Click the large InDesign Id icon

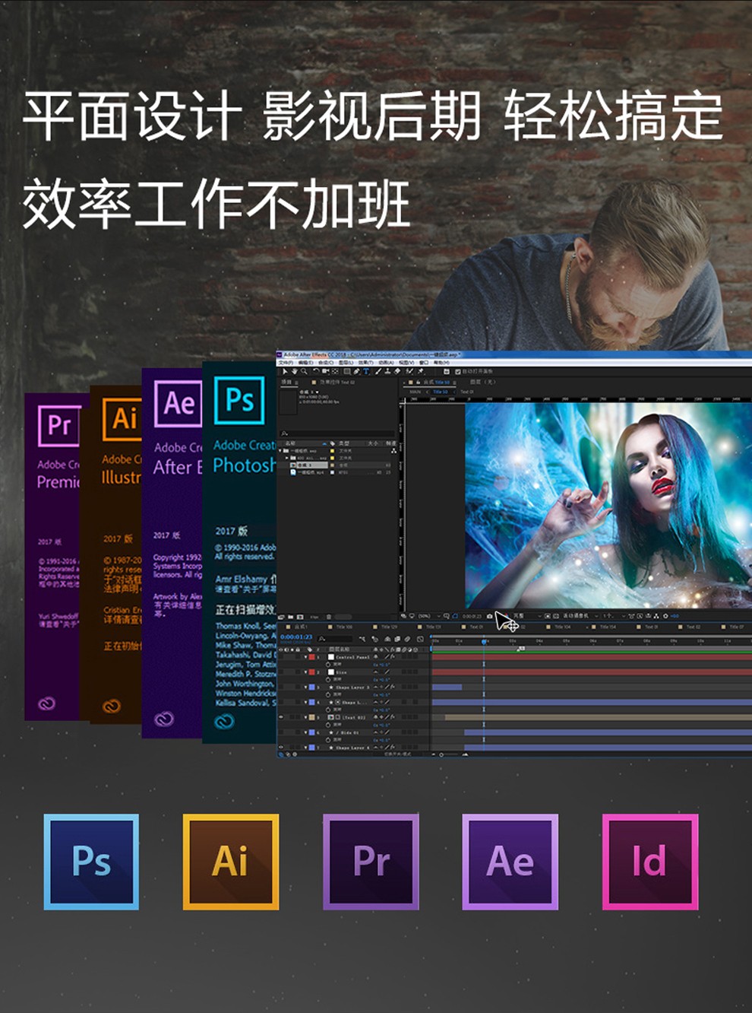pos(649,862)
